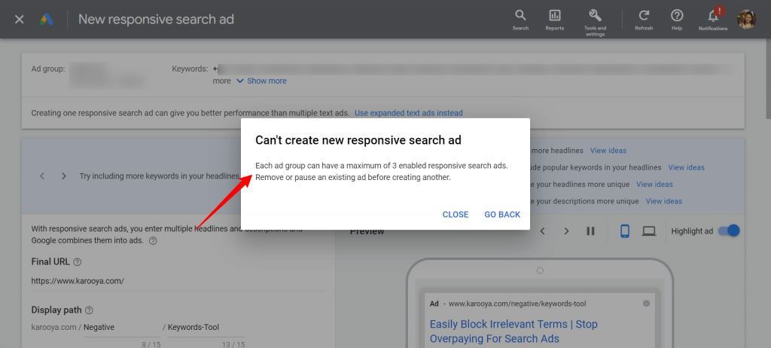This screenshot has width=771, height=348.
Task: Click the preview ad headline Easily Block Irrelevant Terms
Action: (513, 331)
